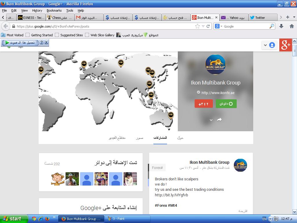The height and width of the screenshot is (223, 297).
Task: Open the Edit menu
Action: tap(14, 10)
